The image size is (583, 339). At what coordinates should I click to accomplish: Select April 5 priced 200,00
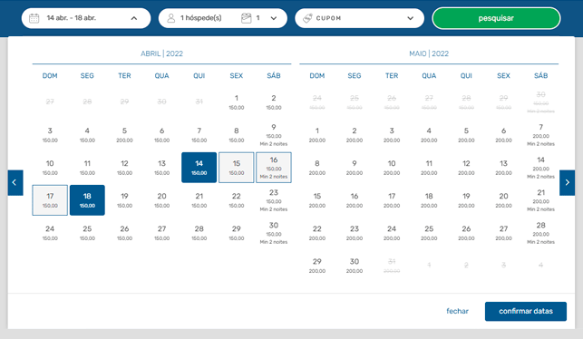(124, 134)
